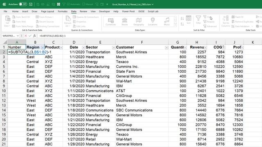This screenshot has height=147, width=262.
Task: Open the Revenue filter dropdown
Action: coord(205,48)
